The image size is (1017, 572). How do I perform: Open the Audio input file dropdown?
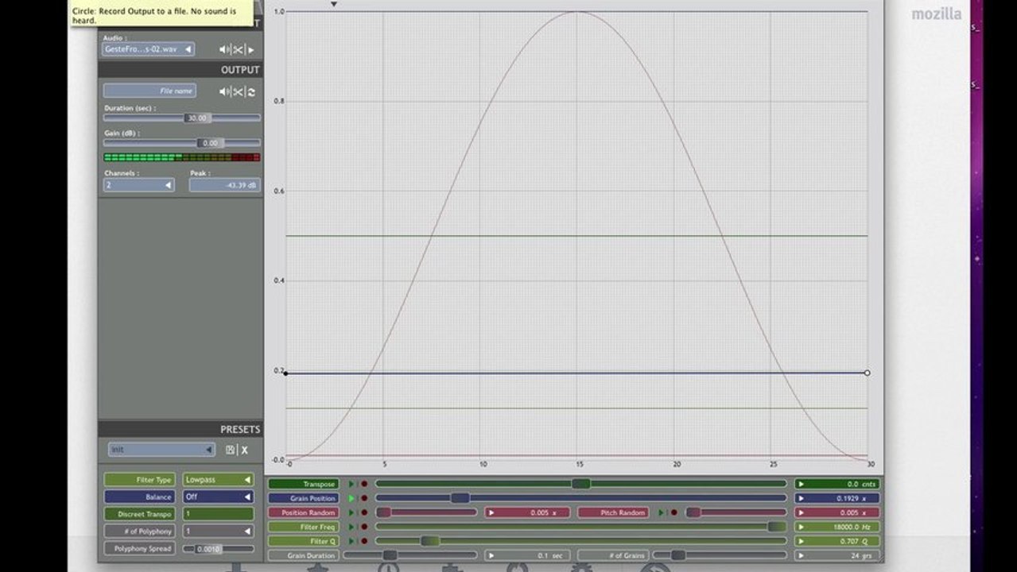pyautogui.click(x=149, y=49)
